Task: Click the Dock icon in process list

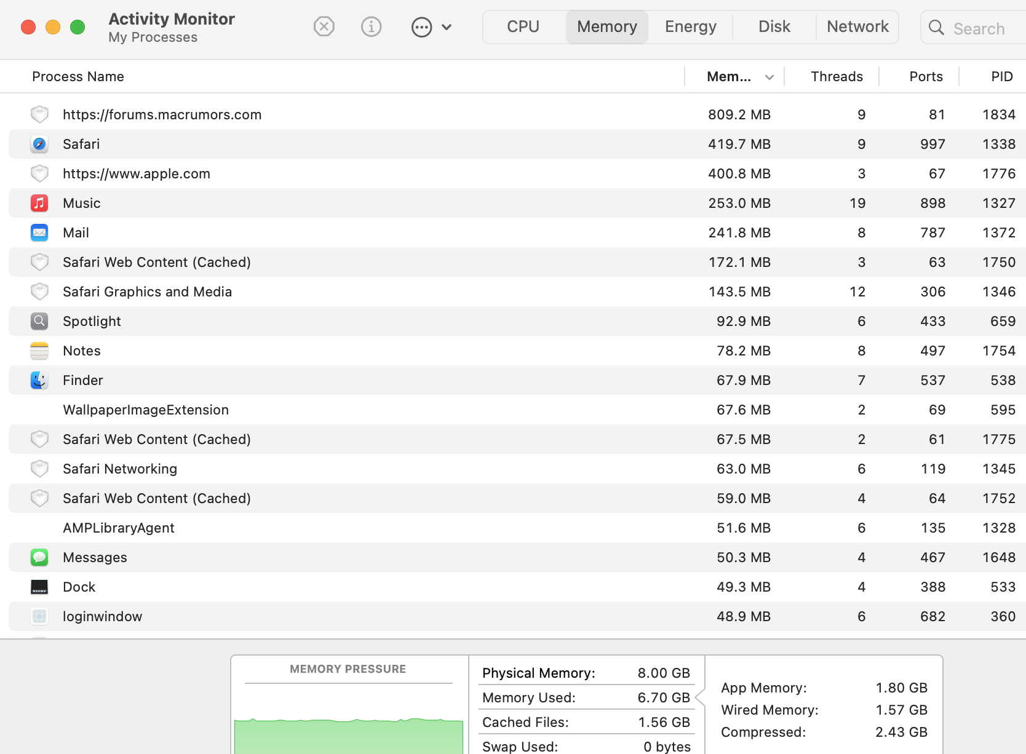Action: [x=39, y=587]
